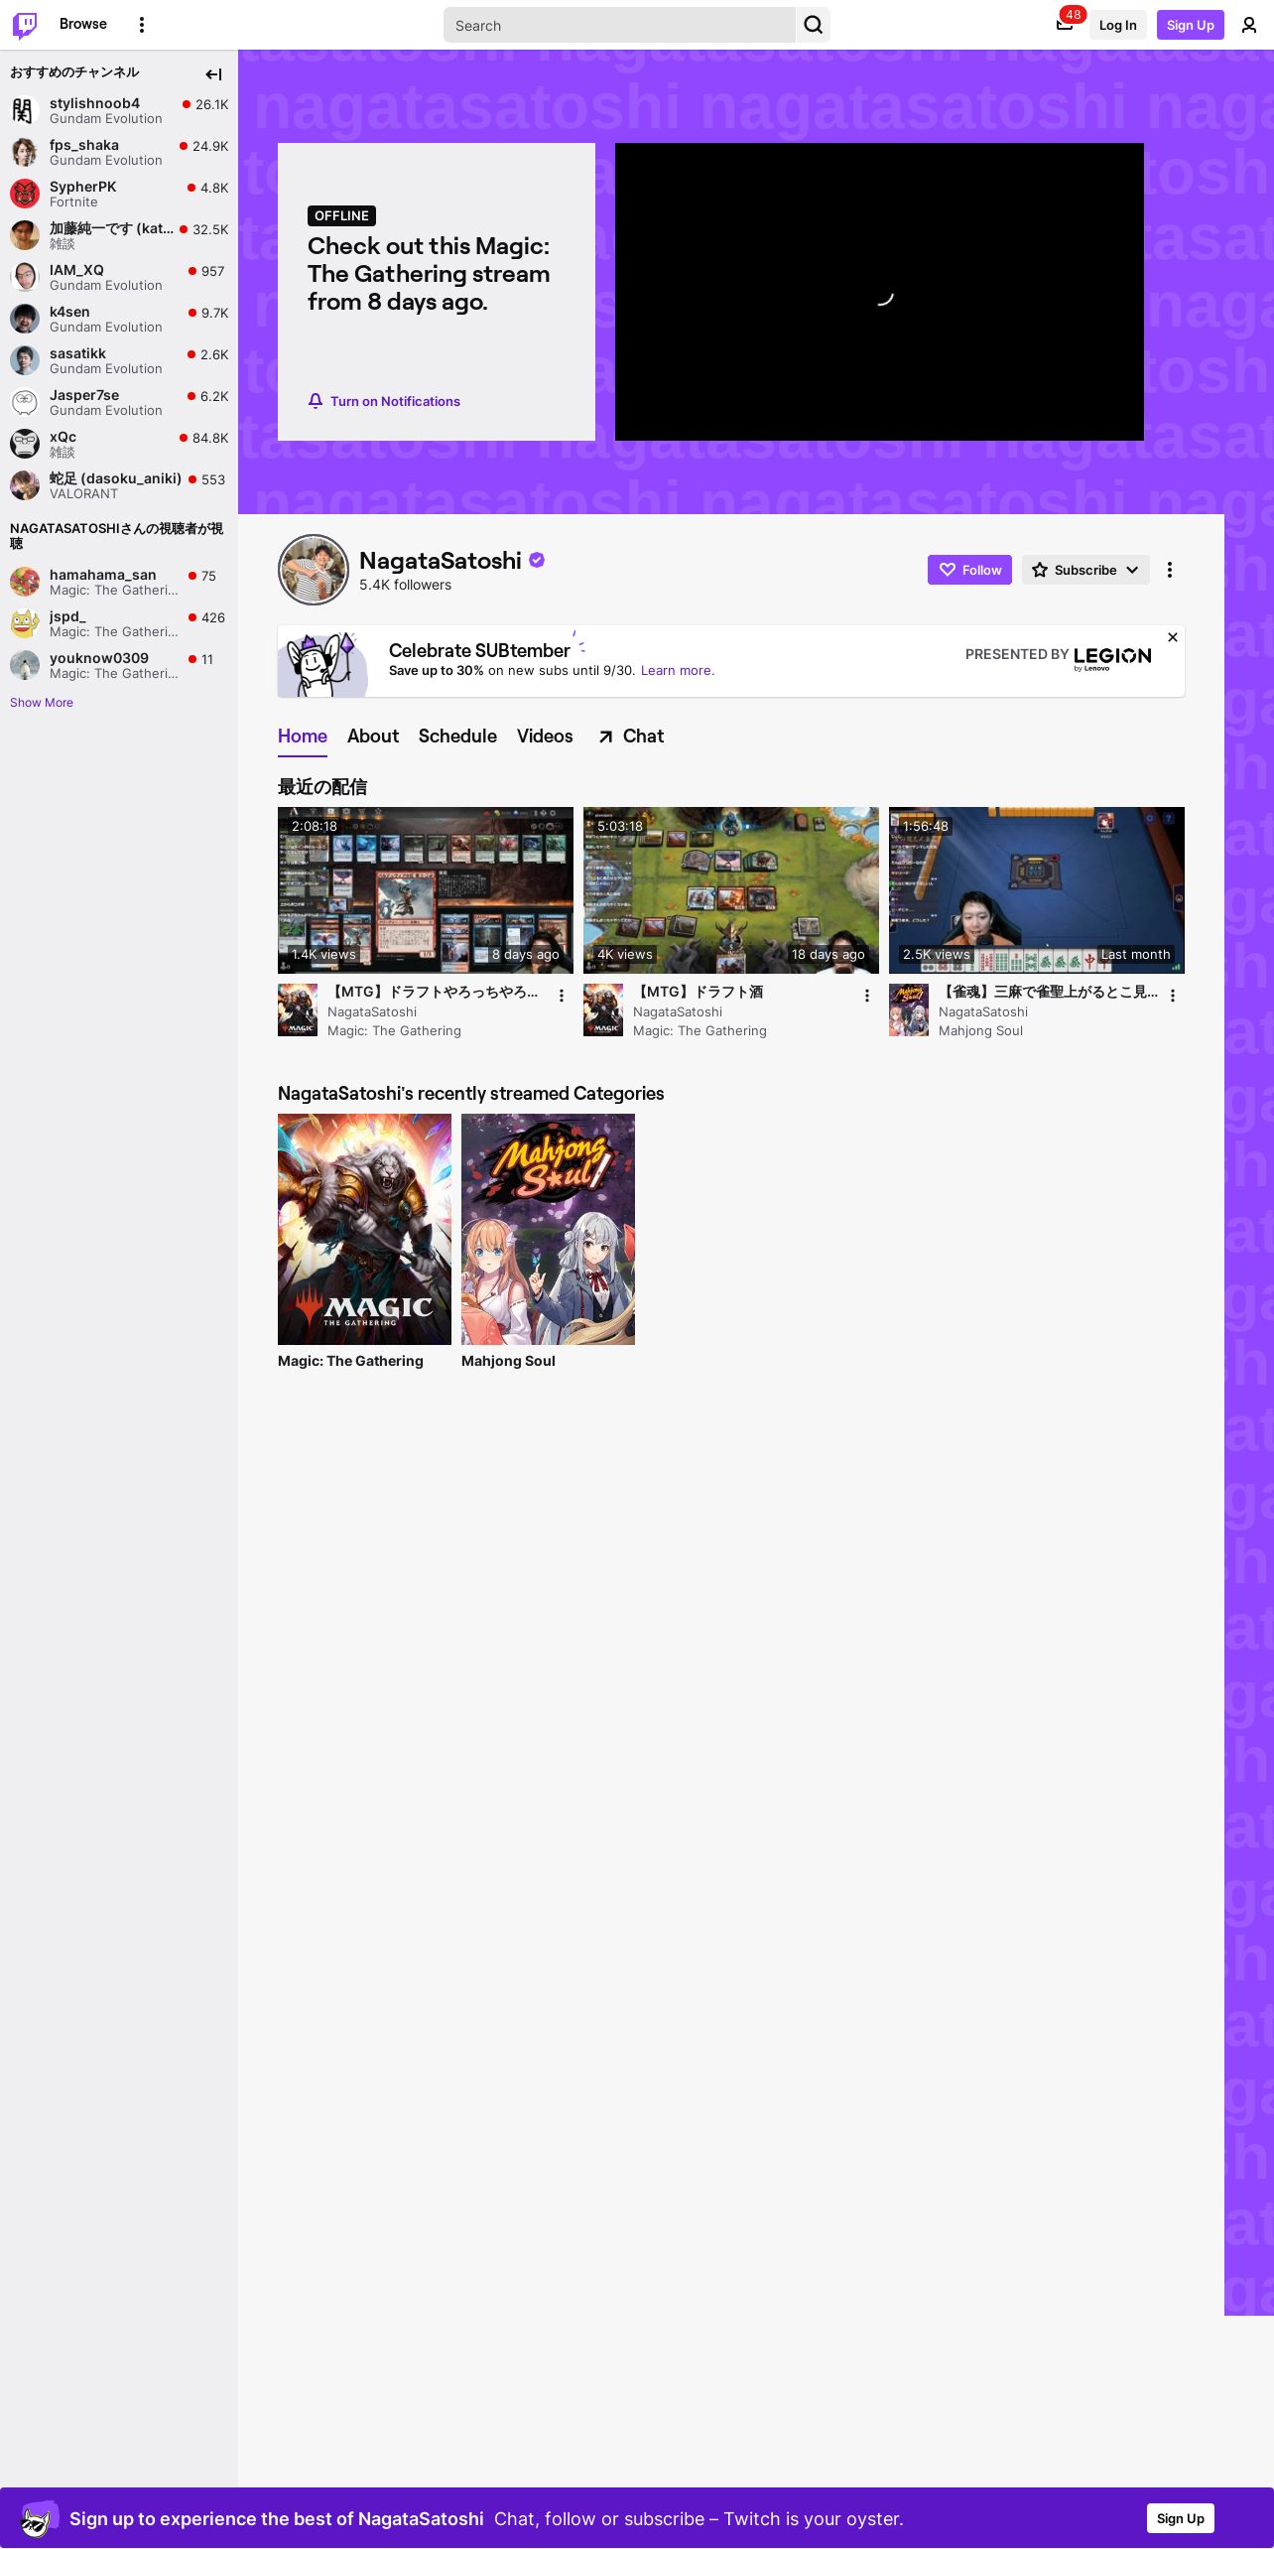
Task: Open channel options three-dot menu
Action: pos(1170,570)
